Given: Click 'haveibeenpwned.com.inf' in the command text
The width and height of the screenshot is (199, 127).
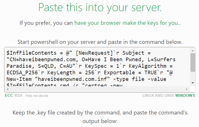Looking at the screenshot, I should (72, 79).
